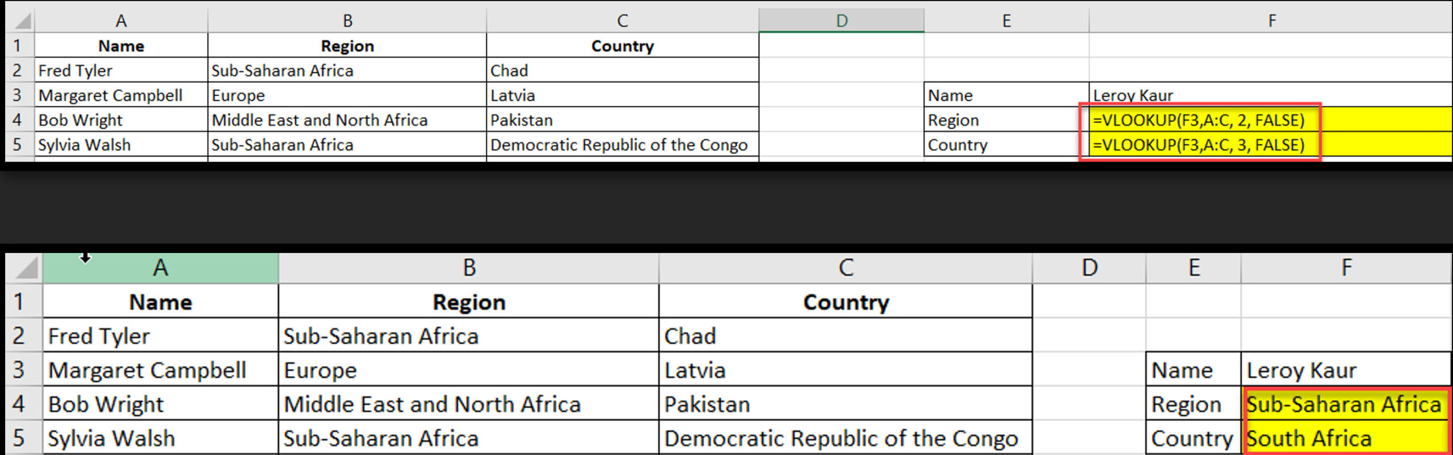
Task: Click 'Europe' cell in top spreadsheet
Action: coord(347,95)
